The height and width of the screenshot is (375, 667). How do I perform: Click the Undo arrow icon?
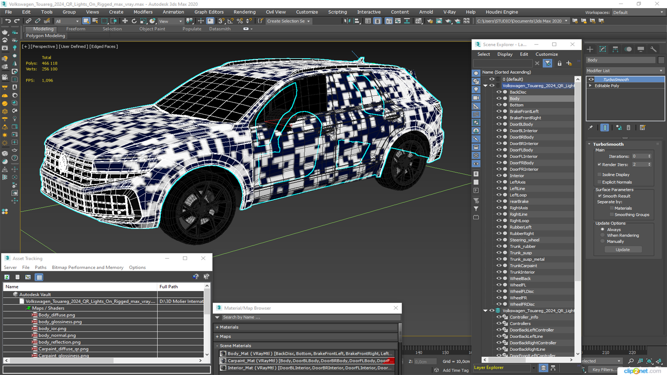point(8,21)
